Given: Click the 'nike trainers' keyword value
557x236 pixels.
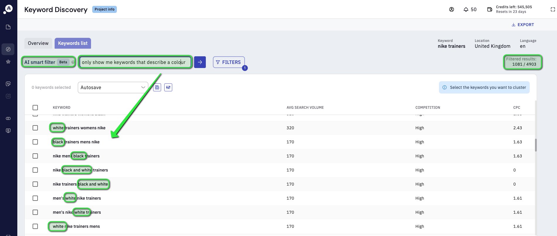Looking at the screenshot, I should [x=452, y=46].
